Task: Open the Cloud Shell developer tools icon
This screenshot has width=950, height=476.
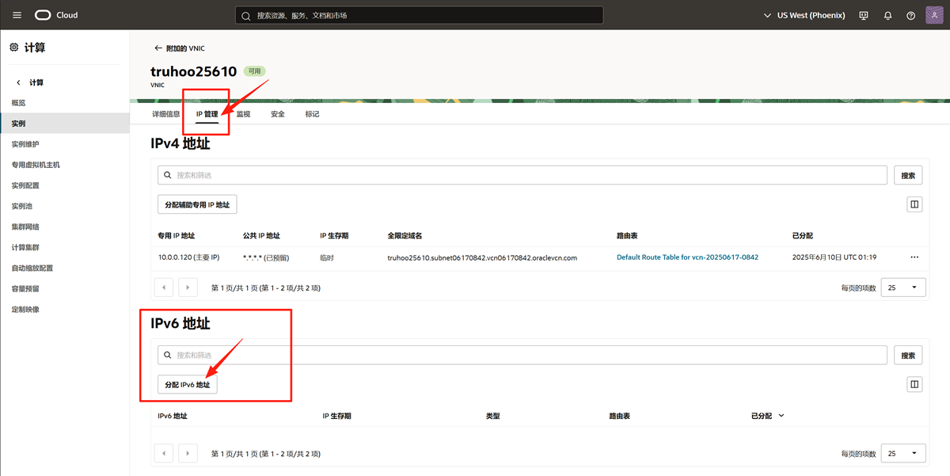Action: (864, 15)
